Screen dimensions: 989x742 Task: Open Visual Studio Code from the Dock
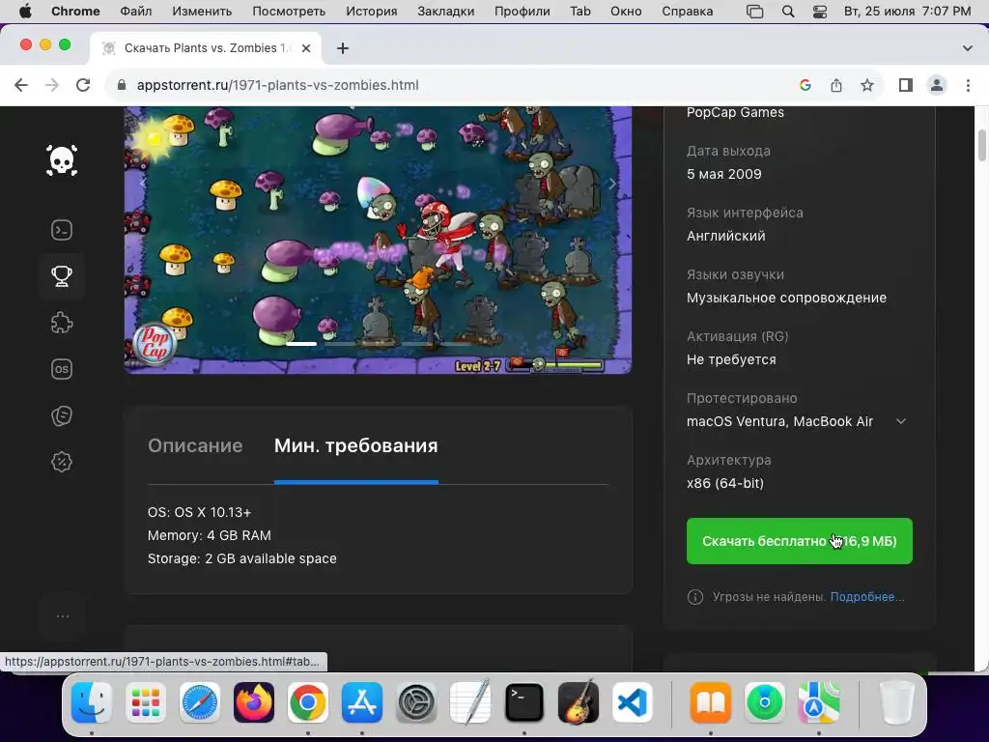(x=632, y=702)
